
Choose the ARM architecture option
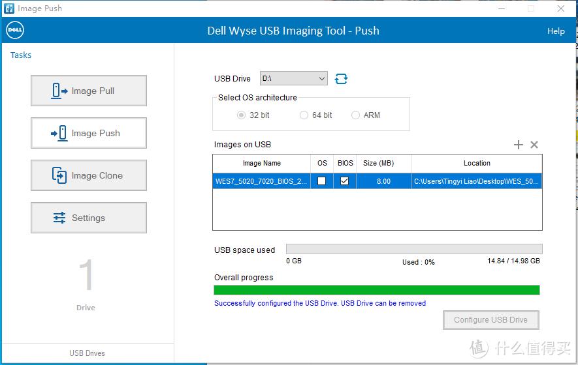(355, 115)
